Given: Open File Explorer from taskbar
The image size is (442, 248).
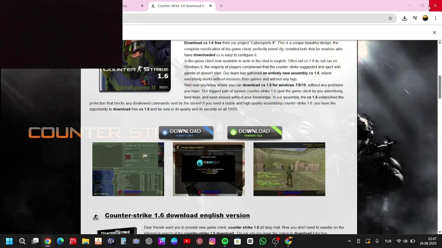Looking at the screenshot, I should pyautogui.click(x=85, y=241).
